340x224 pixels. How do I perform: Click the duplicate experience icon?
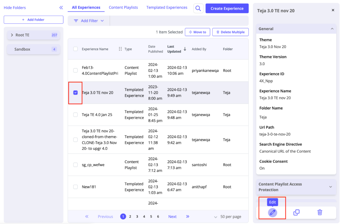[x=296, y=212]
